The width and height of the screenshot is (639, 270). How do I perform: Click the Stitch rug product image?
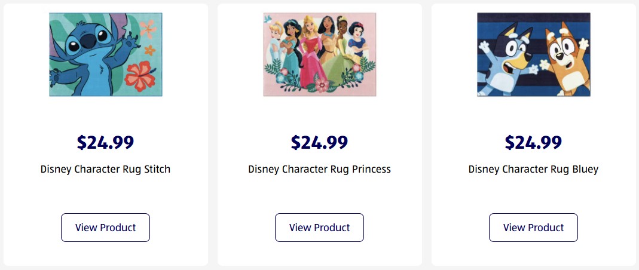(x=106, y=54)
